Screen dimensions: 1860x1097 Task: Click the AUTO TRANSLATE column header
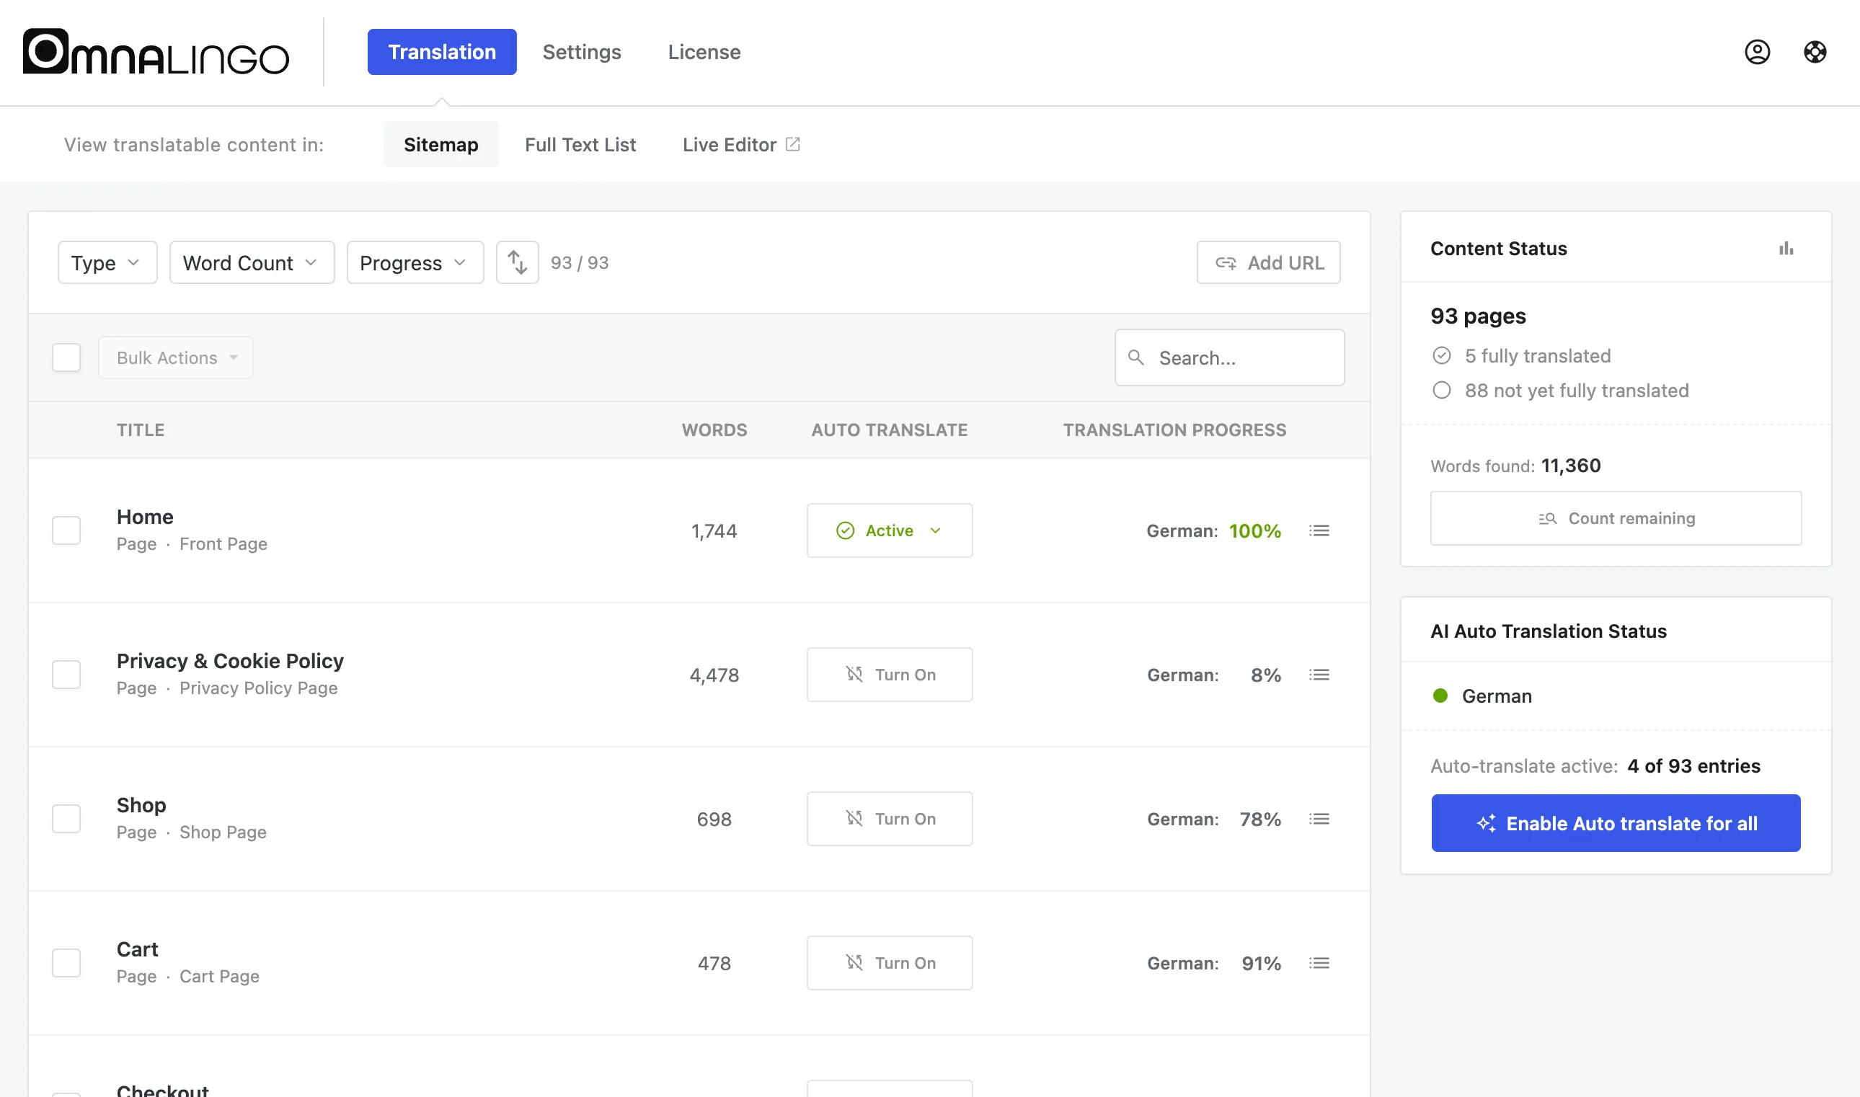(890, 430)
